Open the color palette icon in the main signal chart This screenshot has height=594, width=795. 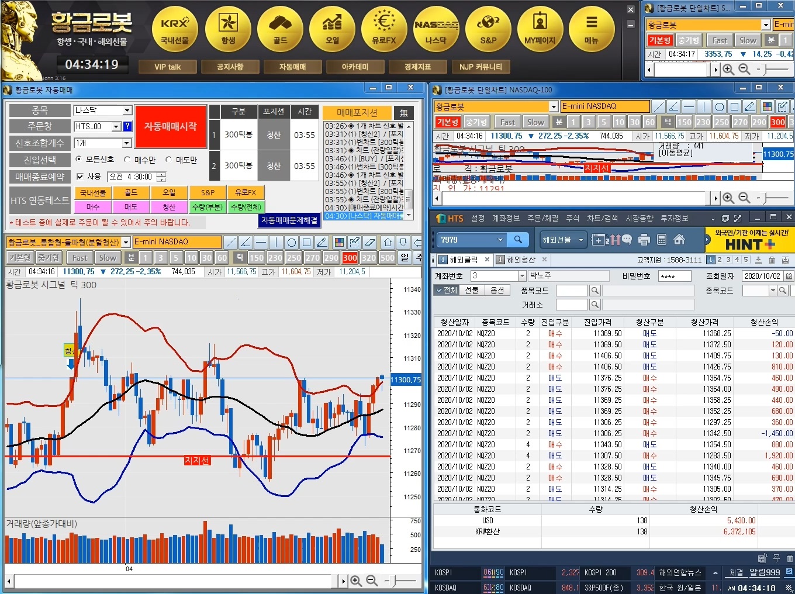(339, 242)
